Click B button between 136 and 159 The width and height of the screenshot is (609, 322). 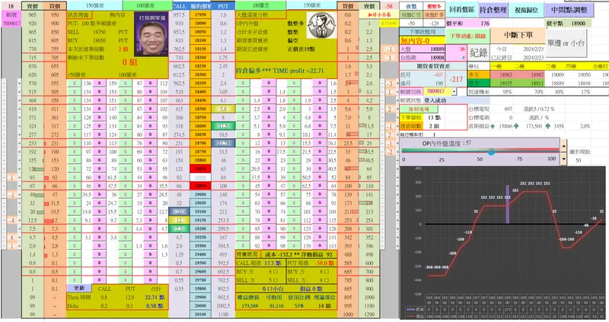pyautogui.click(x=100, y=84)
